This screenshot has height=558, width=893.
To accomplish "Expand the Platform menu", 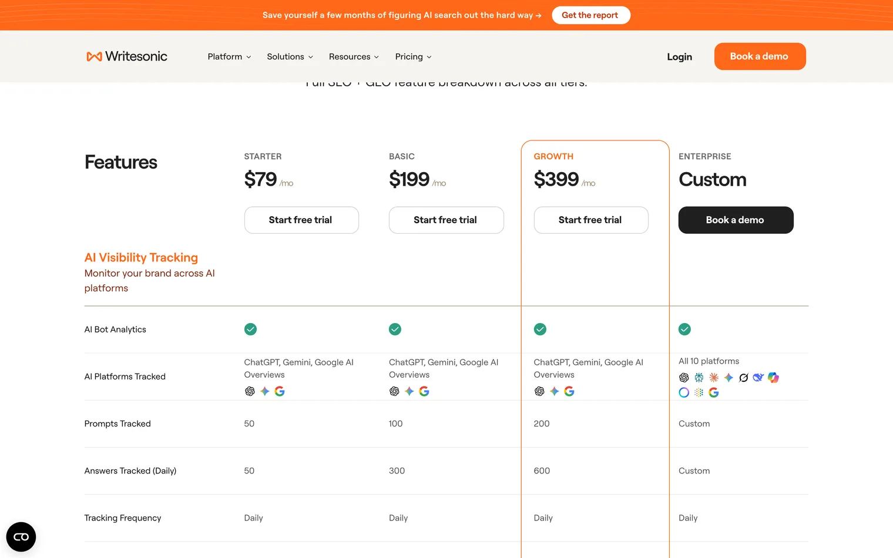I will 229,57.
